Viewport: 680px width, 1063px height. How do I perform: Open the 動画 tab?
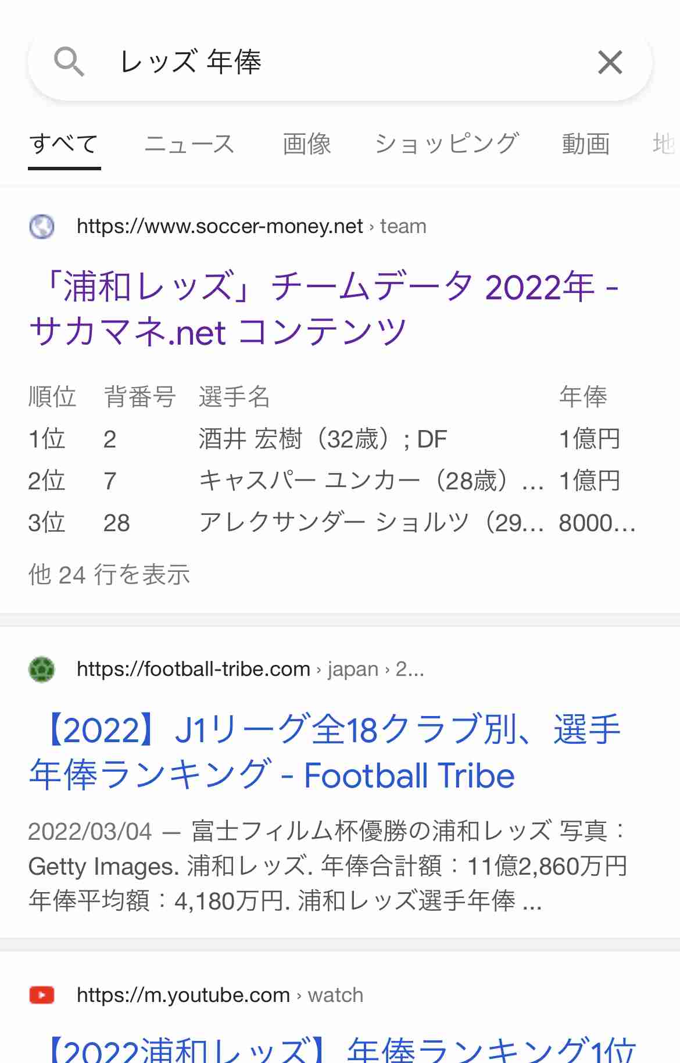[586, 144]
